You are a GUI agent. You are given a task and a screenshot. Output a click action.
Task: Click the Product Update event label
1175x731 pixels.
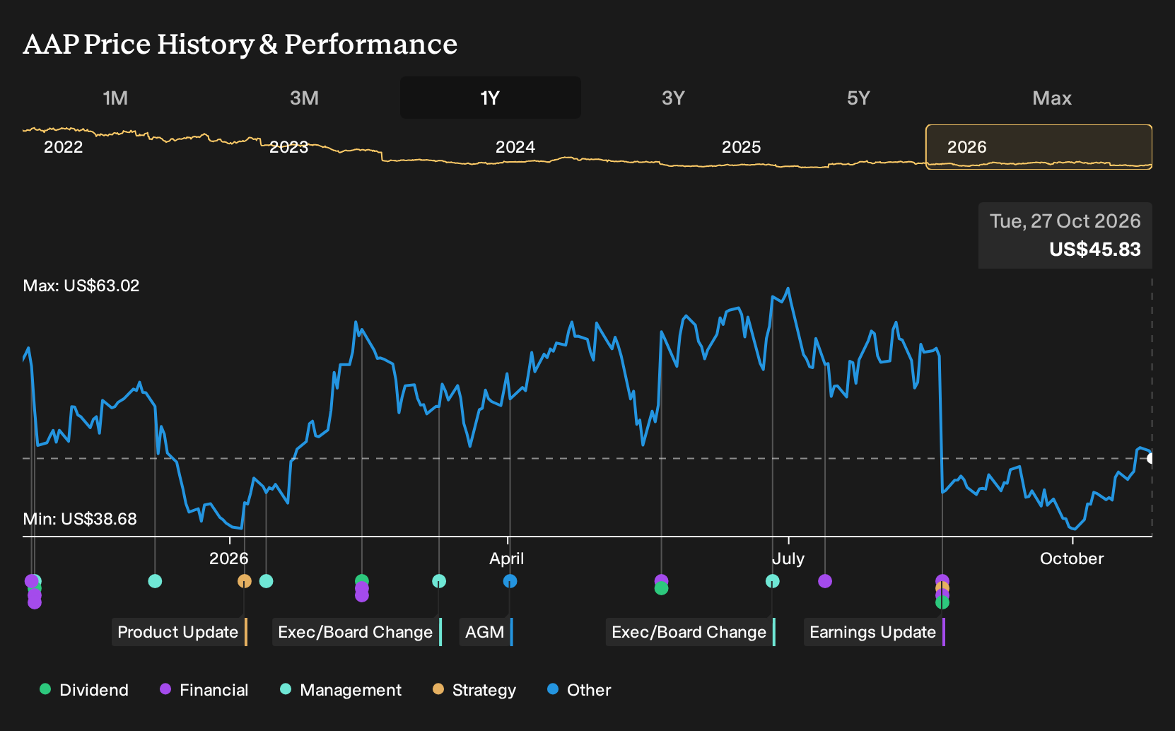180,632
